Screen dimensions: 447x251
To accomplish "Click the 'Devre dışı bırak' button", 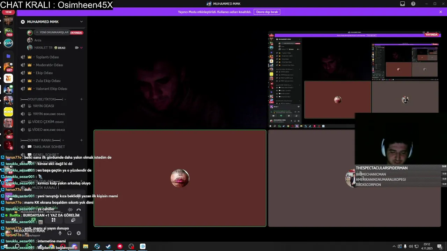I will coord(267,12).
